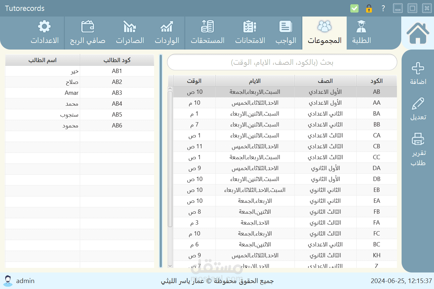Click the vertical blue panel divider

click(x=161, y=161)
